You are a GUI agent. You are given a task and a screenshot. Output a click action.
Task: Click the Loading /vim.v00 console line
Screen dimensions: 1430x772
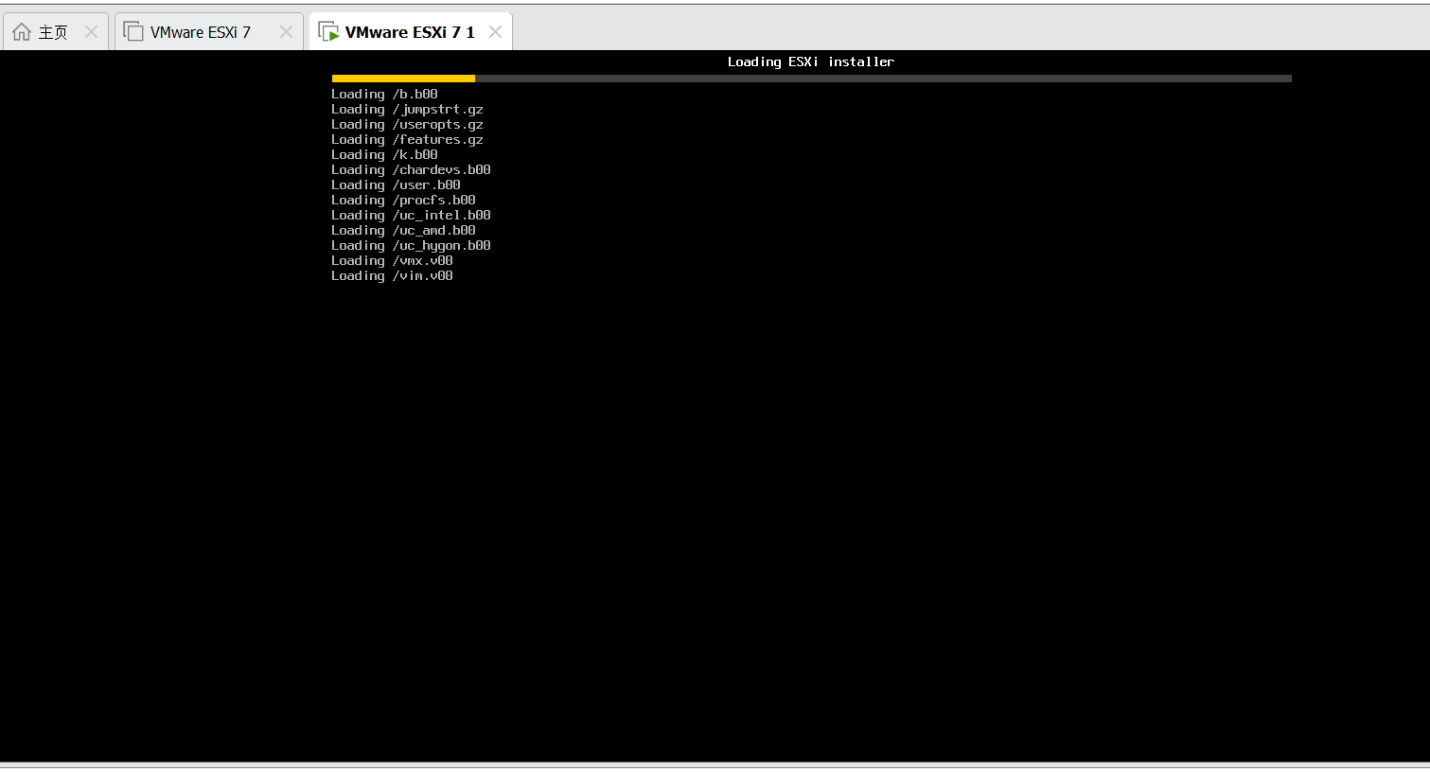point(391,275)
